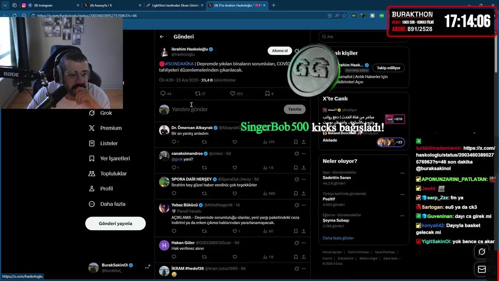View stats (688) on SPORA DAİR HERŞEY's reply

coord(269,194)
